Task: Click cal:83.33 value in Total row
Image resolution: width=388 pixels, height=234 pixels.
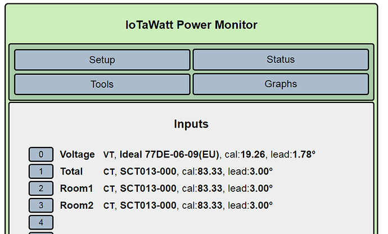Action: pyautogui.click(x=202, y=172)
